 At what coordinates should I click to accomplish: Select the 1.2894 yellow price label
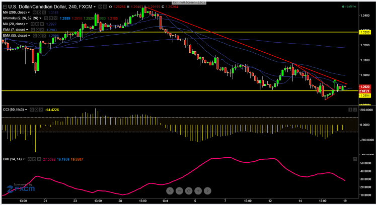pos(365,95)
